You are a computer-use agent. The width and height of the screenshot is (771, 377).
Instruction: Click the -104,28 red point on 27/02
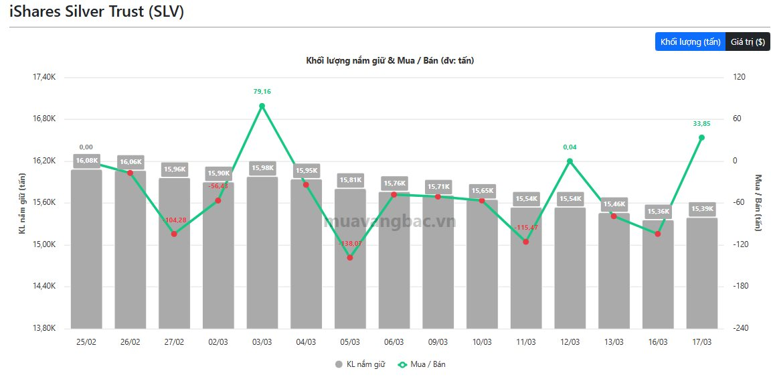(x=174, y=234)
